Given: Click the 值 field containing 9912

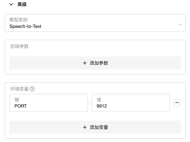Looking at the screenshot, I should [x=131, y=103].
